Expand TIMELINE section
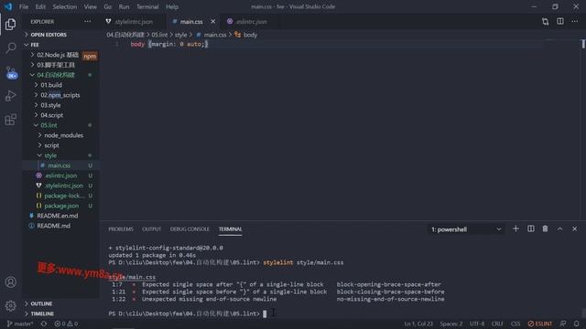The height and width of the screenshot is (329, 586). [42, 313]
